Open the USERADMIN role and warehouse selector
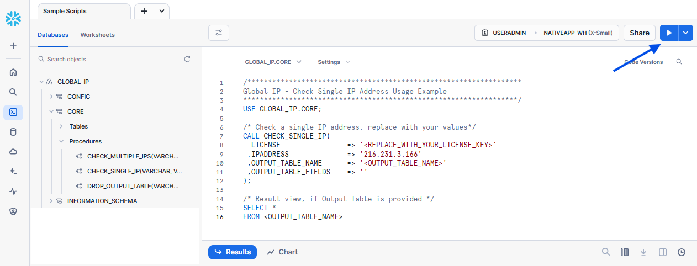 [x=546, y=33]
